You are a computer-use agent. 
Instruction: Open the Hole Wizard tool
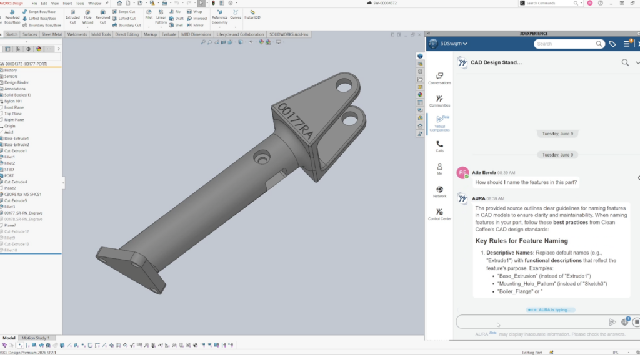tap(87, 17)
